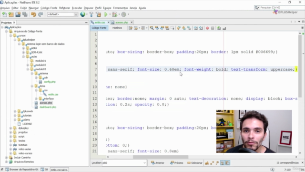This screenshot has width=305, height=172.
Task: Click the Save All toolbar icon
Action: 25,14
